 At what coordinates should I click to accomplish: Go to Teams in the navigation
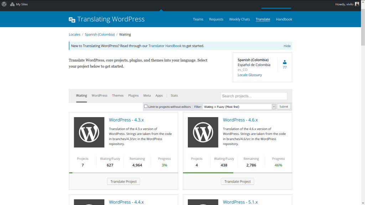pyautogui.click(x=198, y=19)
